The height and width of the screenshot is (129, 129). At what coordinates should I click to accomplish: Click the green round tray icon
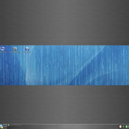(x=126, y=127)
